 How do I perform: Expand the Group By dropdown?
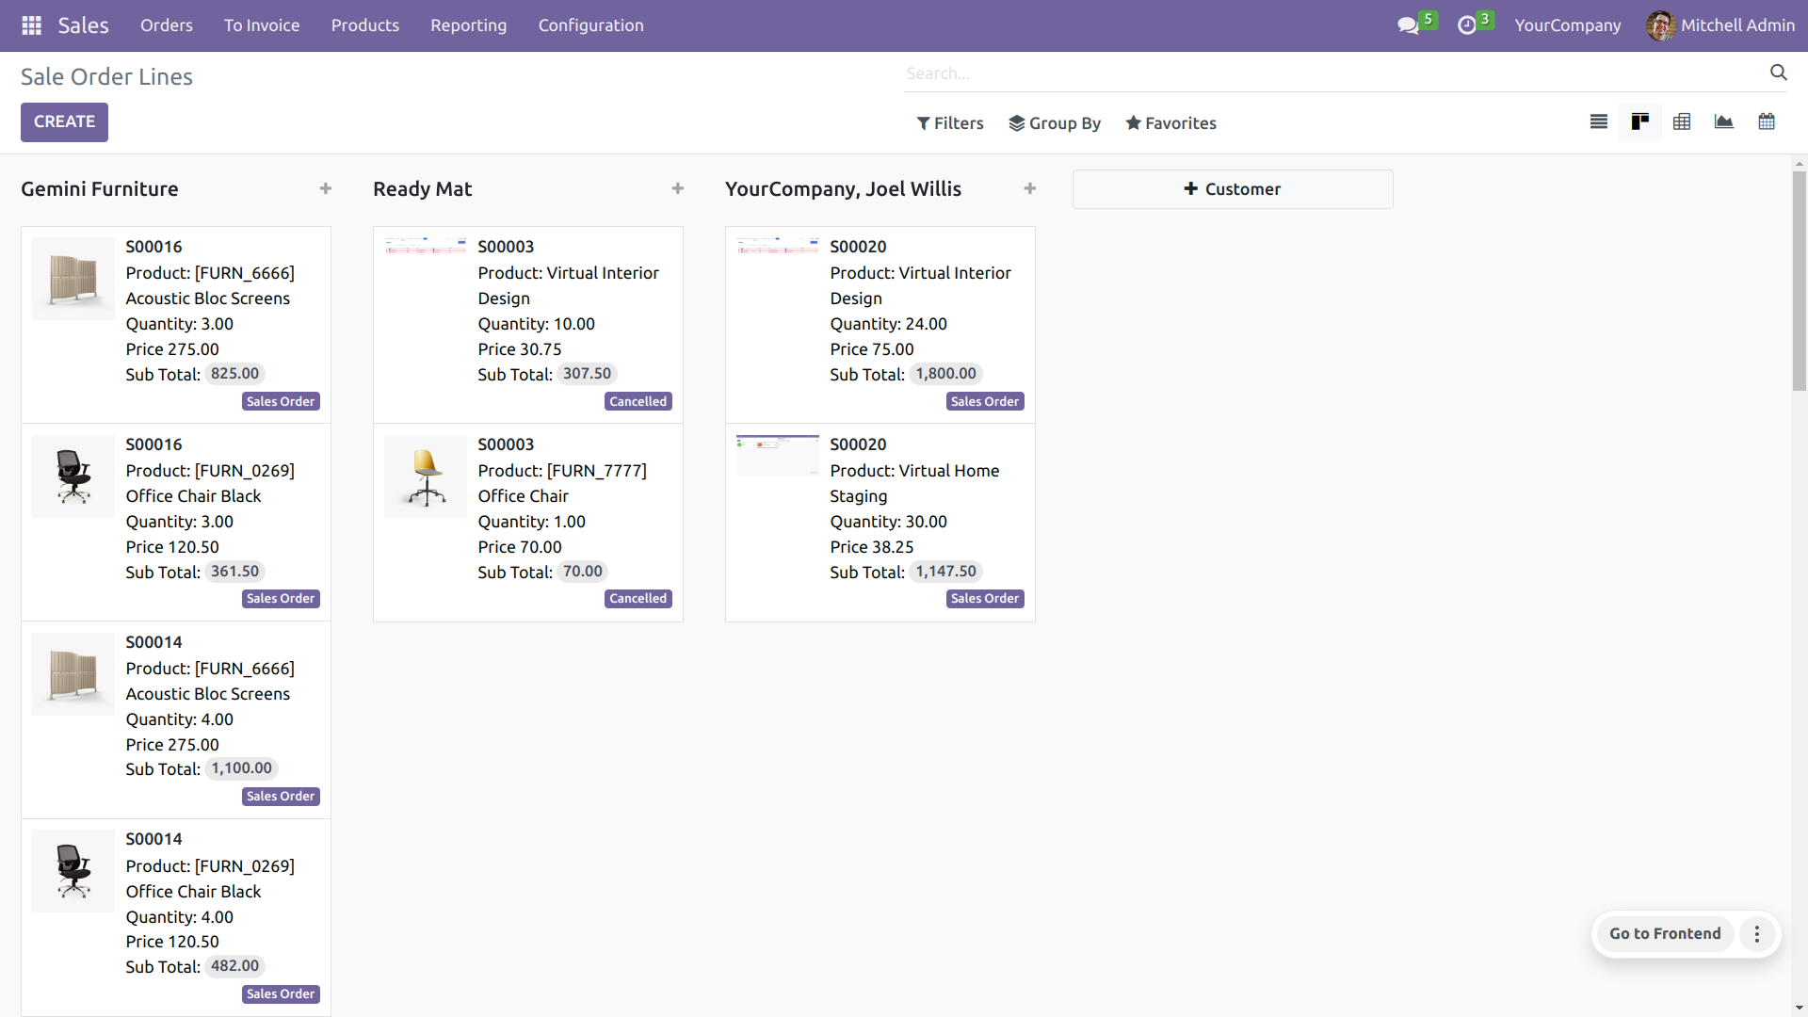tap(1054, 123)
